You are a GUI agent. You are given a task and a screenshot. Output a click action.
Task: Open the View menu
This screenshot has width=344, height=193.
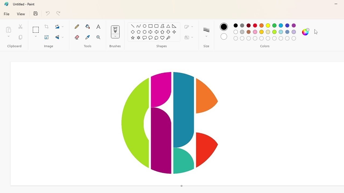pos(21,14)
